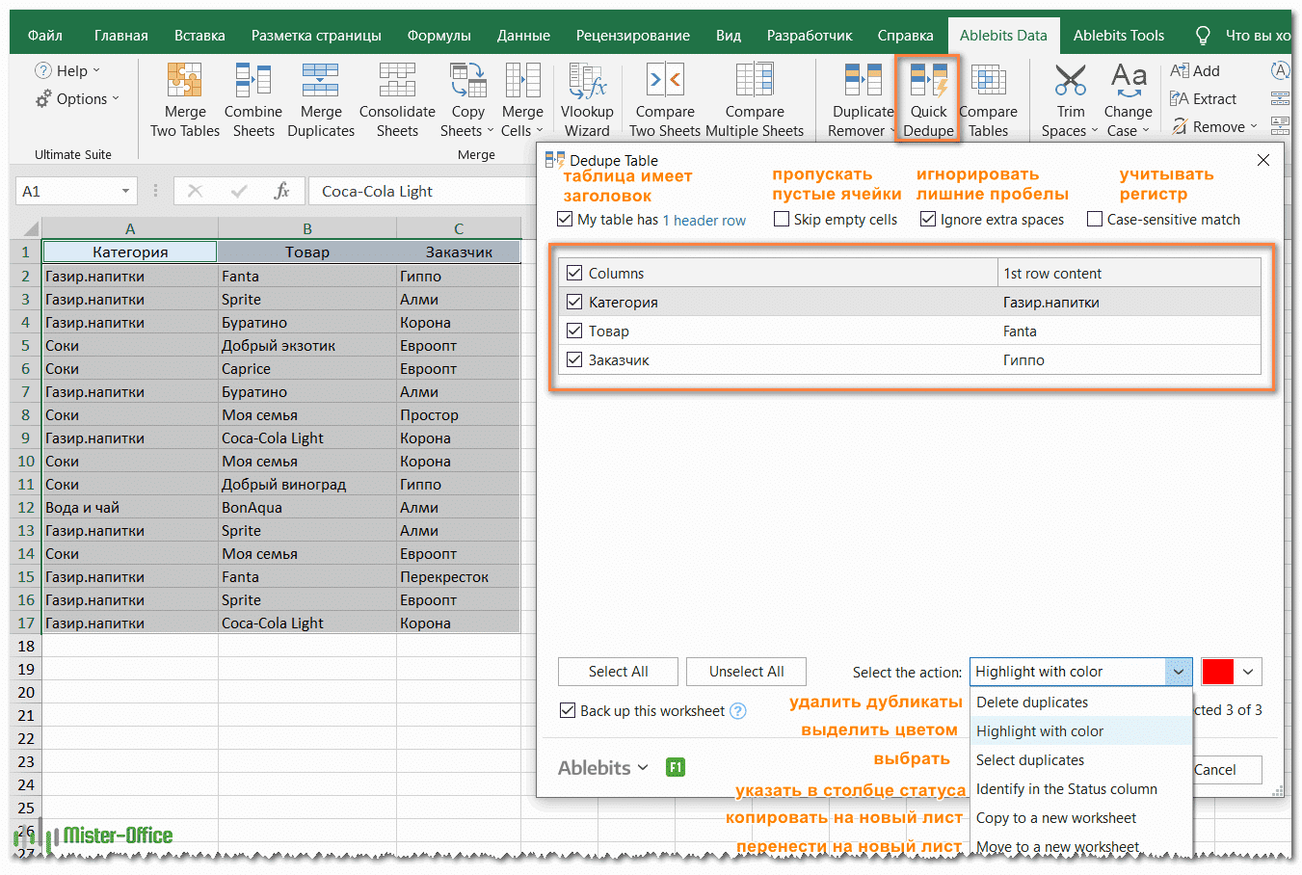Turn on Case-sensitive match

(1095, 220)
